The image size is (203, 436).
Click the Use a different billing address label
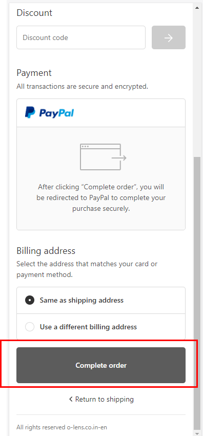[x=88, y=327]
